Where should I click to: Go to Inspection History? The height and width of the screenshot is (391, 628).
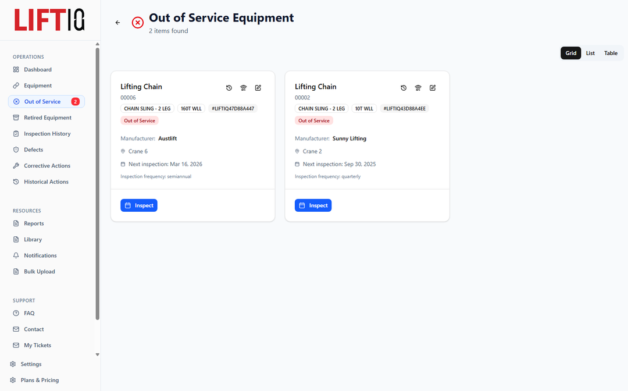point(47,134)
